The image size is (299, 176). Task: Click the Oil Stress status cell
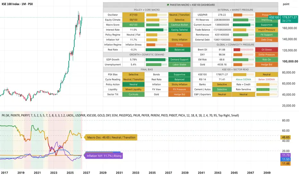(267, 50)
